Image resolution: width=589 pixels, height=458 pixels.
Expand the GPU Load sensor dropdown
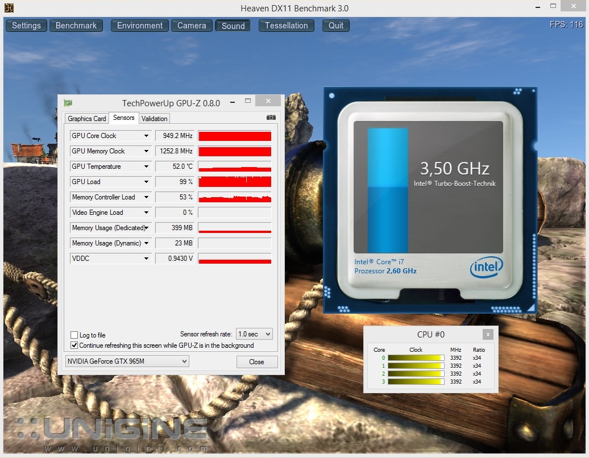click(x=146, y=182)
